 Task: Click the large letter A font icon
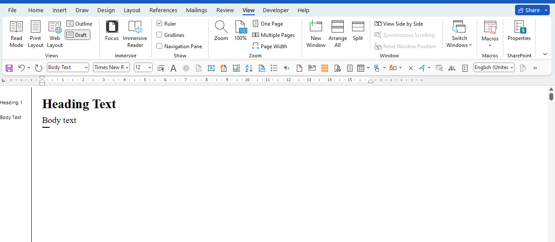point(173,68)
